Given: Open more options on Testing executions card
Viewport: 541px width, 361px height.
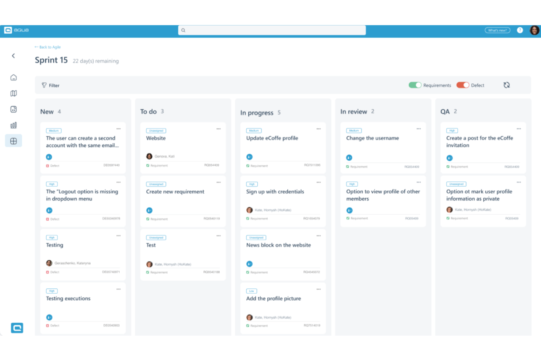Looking at the screenshot, I should click(x=118, y=289).
